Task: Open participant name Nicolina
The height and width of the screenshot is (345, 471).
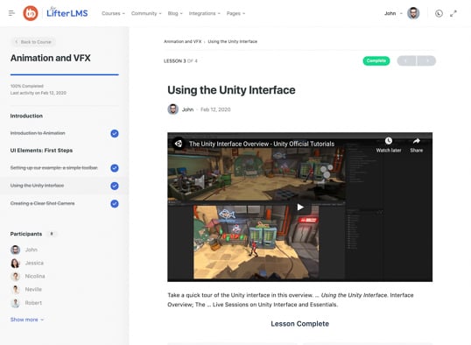Action: coord(35,276)
